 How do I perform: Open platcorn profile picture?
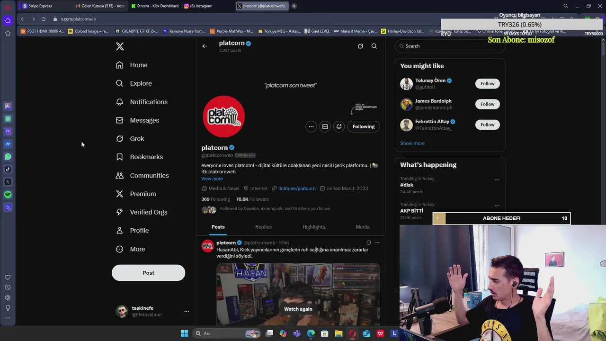223,117
